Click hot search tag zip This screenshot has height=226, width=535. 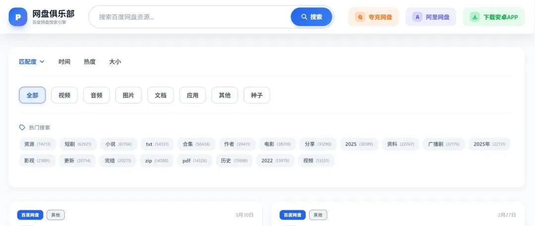pyautogui.click(x=157, y=161)
